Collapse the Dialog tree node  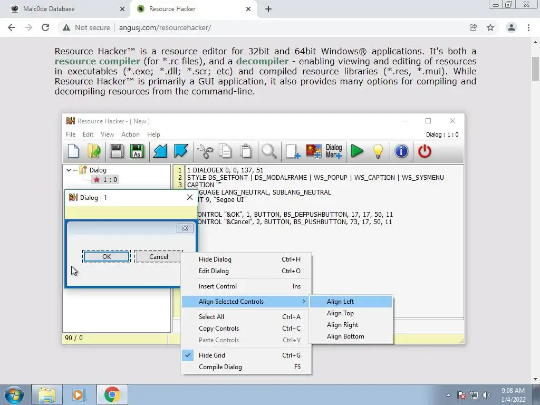(69, 170)
